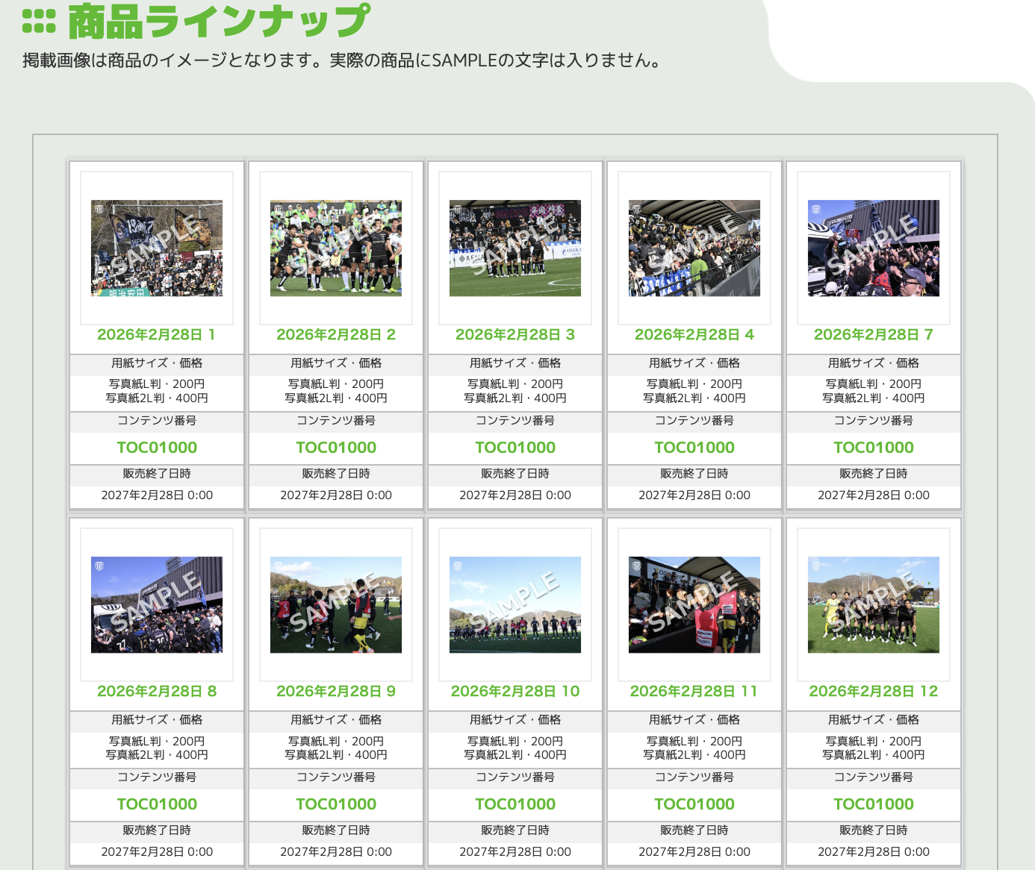Click the TOC01000 code under 2026年2月28日 2
Screen dimensions: 1035x870
tap(336, 448)
